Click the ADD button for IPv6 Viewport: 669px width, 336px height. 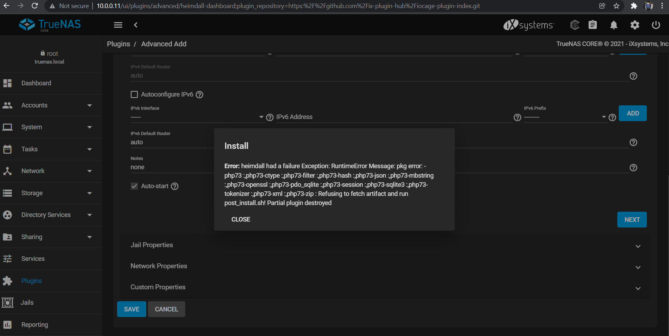pyautogui.click(x=633, y=113)
